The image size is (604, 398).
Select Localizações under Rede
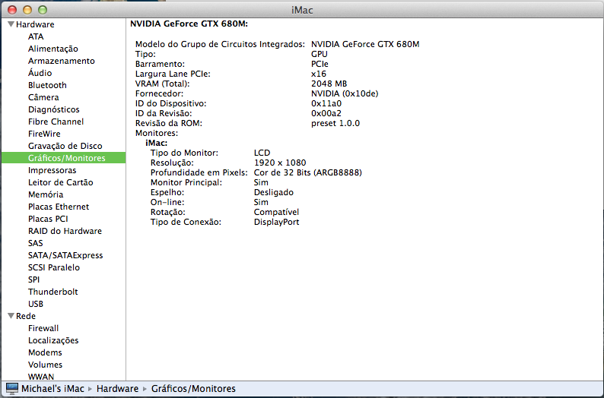[x=53, y=340]
